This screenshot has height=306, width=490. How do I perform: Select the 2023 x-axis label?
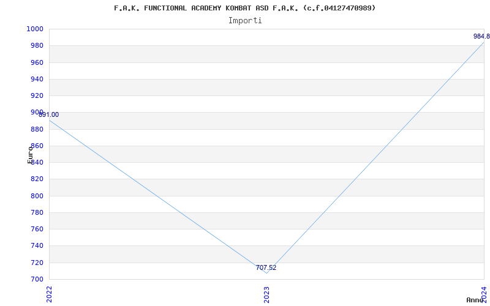[x=266, y=294]
